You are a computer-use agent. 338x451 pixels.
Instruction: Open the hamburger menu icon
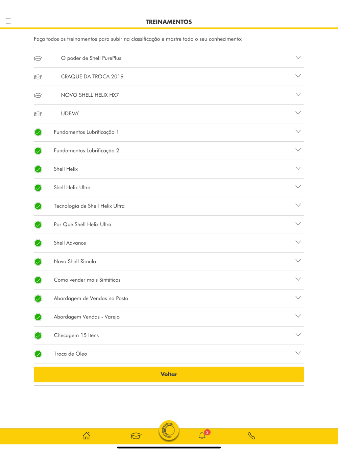(x=8, y=21)
